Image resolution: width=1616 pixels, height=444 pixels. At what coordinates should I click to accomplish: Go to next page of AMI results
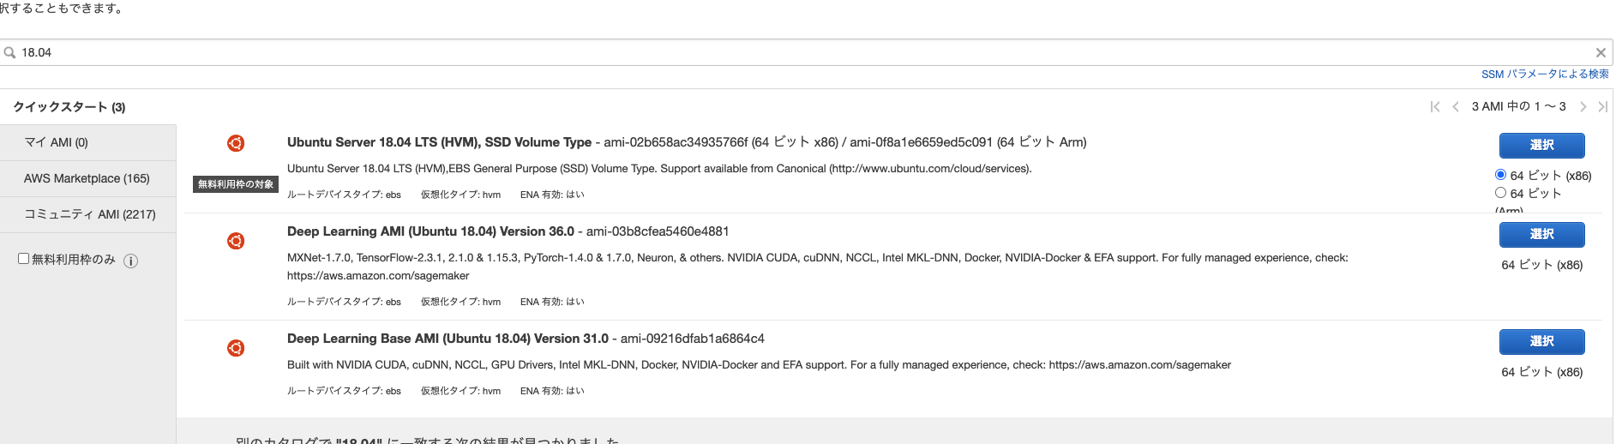tap(1583, 106)
